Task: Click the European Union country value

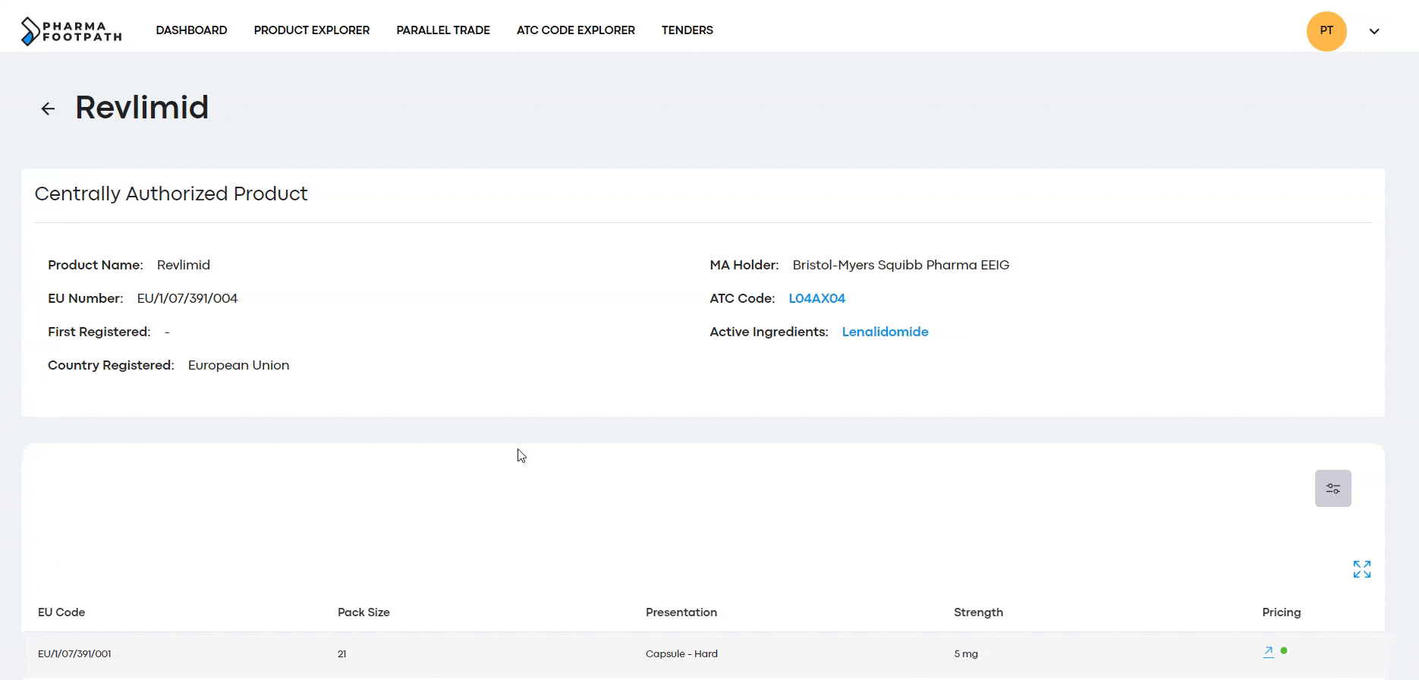Action: 238,365
